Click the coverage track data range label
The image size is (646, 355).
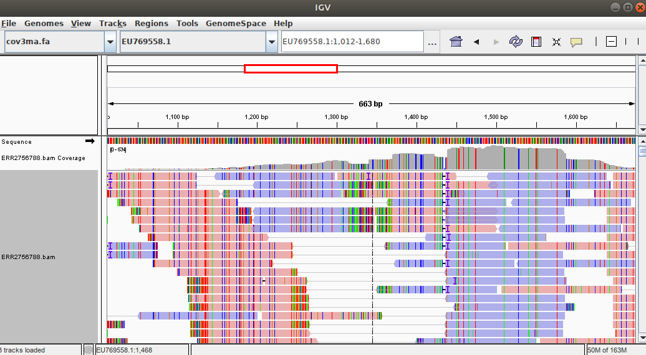tap(118, 149)
